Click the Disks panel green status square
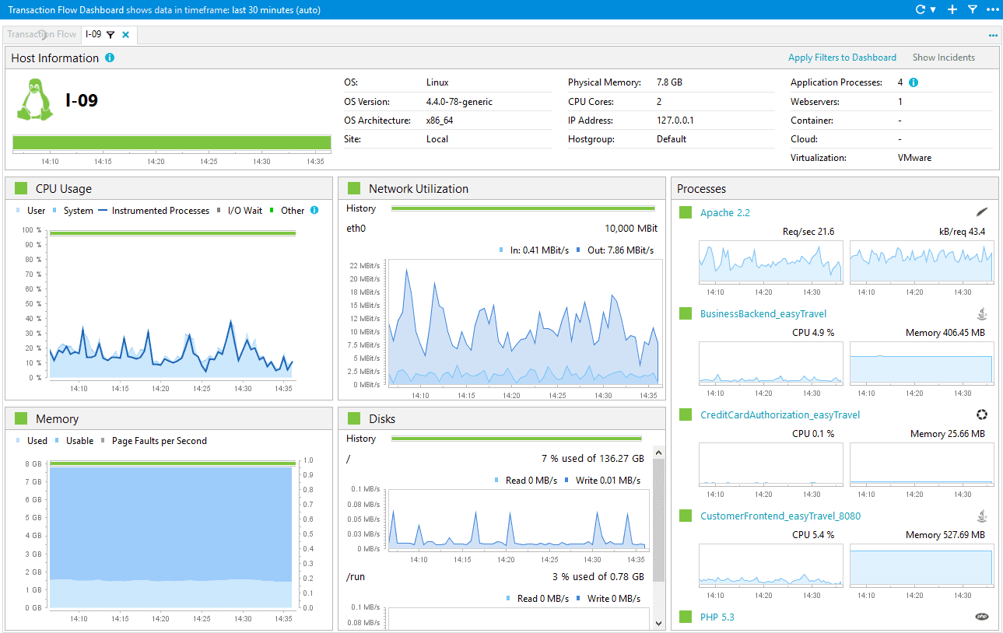 tap(354, 418)
